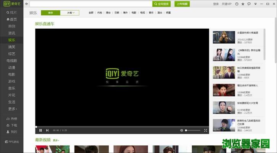277x153 pixels.
Task: Adjust the player volume slider
Action: [x=193, y=130]
